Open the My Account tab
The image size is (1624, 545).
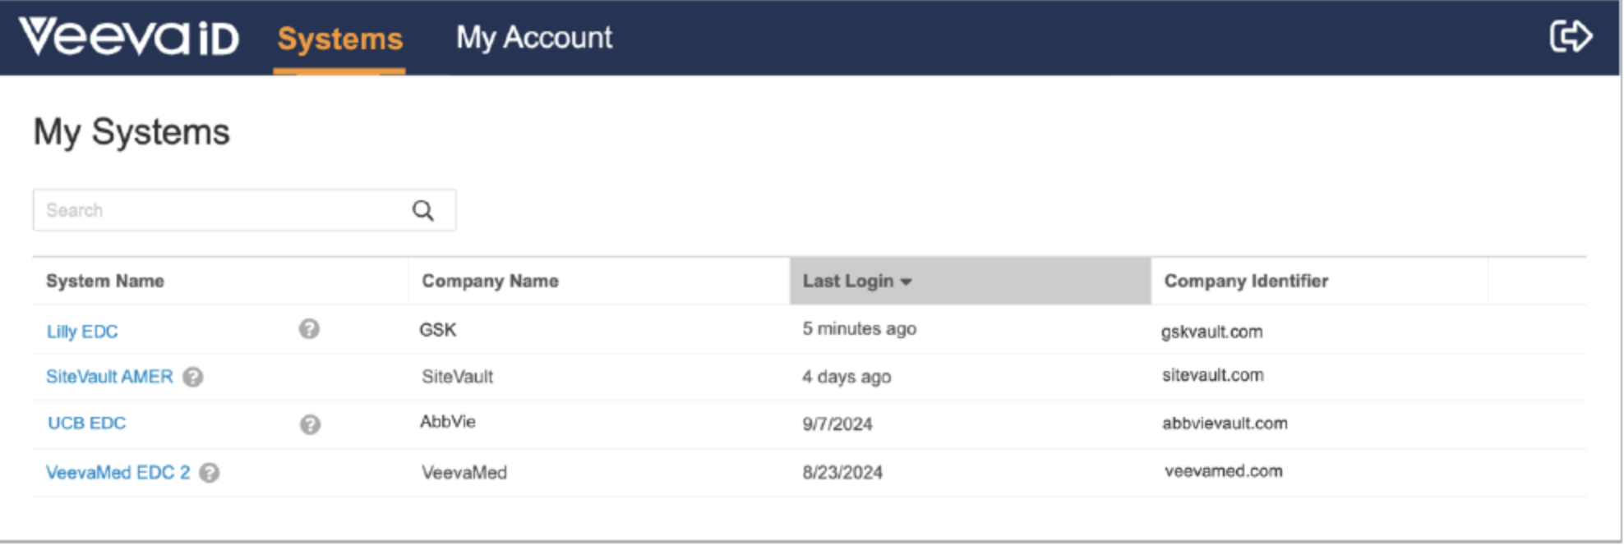tap(533, 38)
